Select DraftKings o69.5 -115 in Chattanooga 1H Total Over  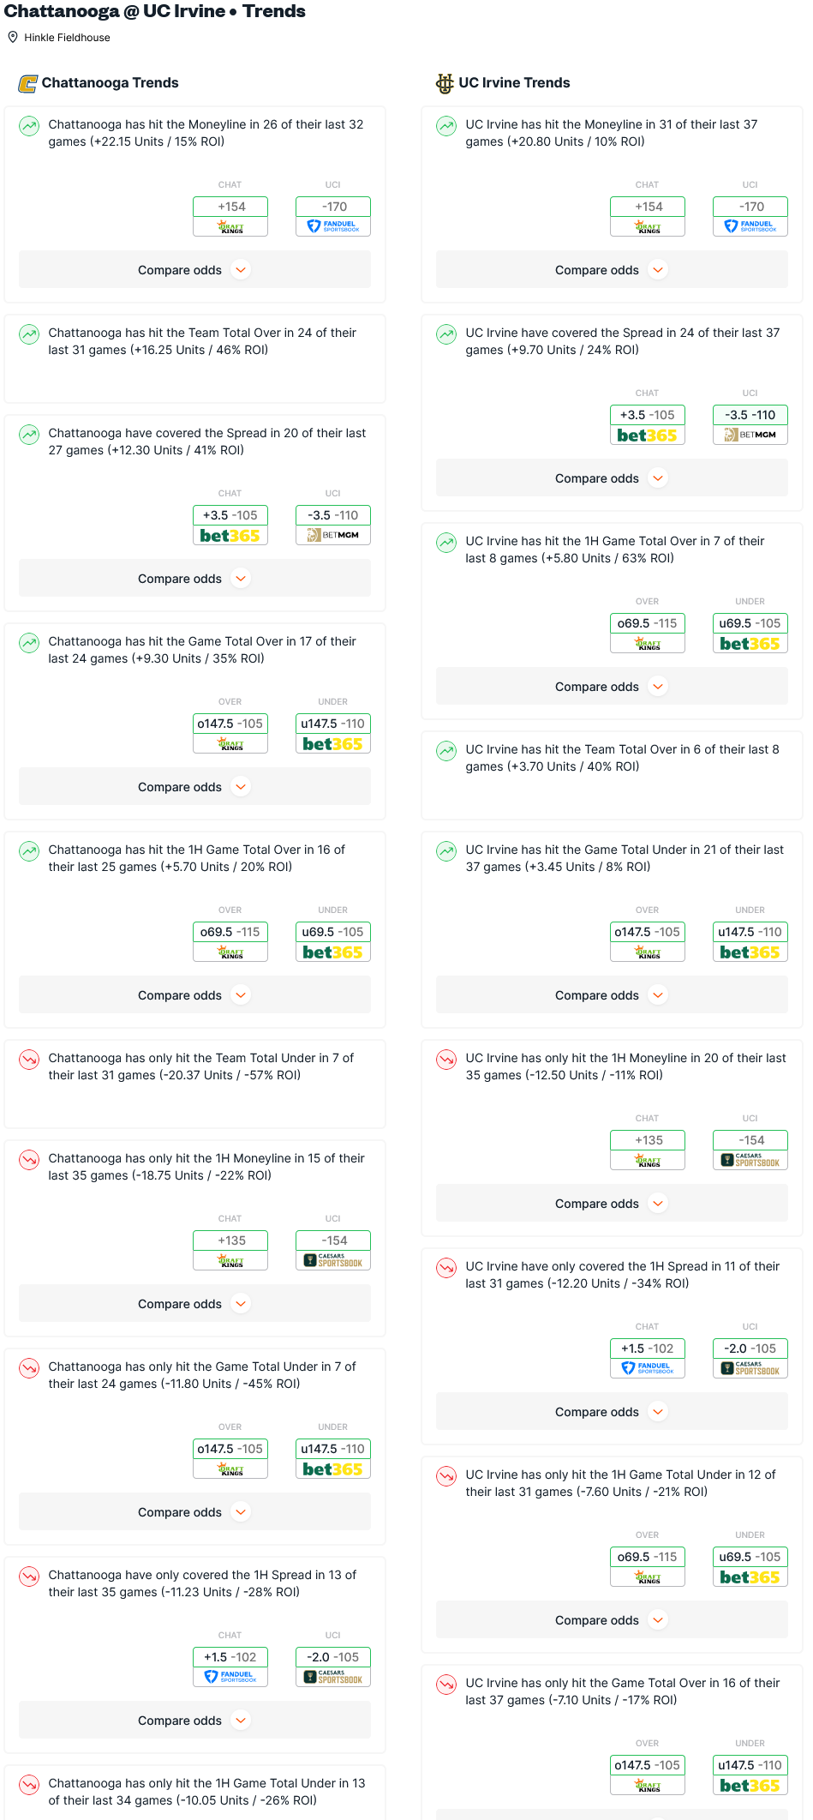[x=230, y=941]
